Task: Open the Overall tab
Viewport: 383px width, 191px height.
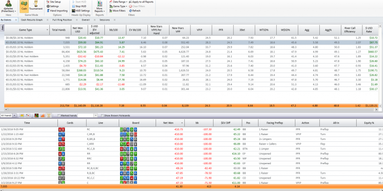Action: [86, 20]
